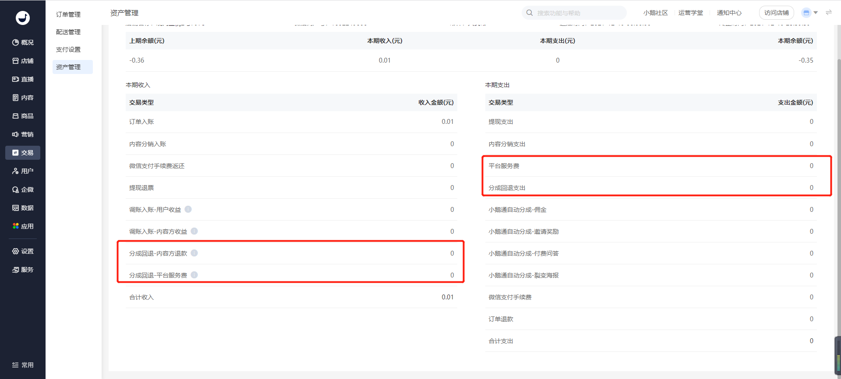Click 小鹅通自动分成-佣金 row label

coord(517,210)
